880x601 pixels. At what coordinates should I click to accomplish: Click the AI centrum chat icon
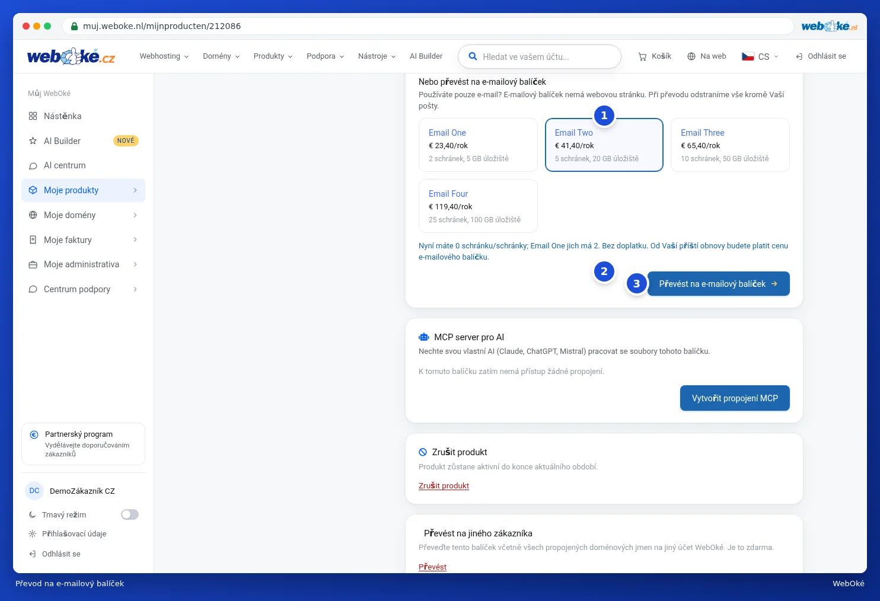pos(33,166)
